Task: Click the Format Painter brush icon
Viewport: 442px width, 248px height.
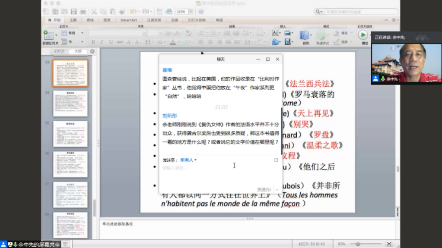Action: click(121, 12)
